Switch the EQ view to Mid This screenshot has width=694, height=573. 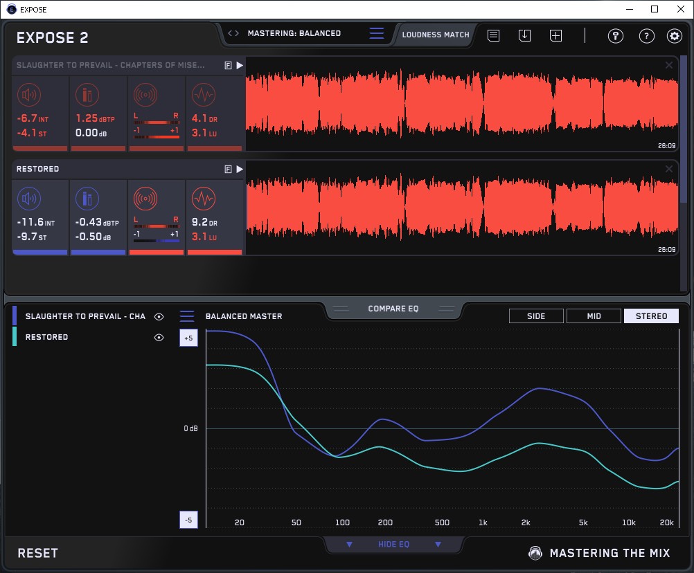594,316
